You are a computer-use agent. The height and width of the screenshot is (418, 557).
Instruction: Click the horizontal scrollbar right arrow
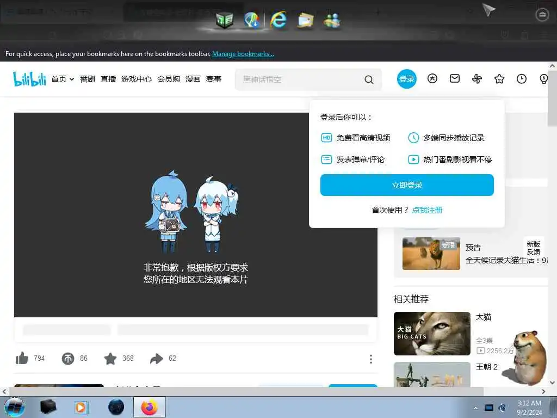click(x=543, y=391)
